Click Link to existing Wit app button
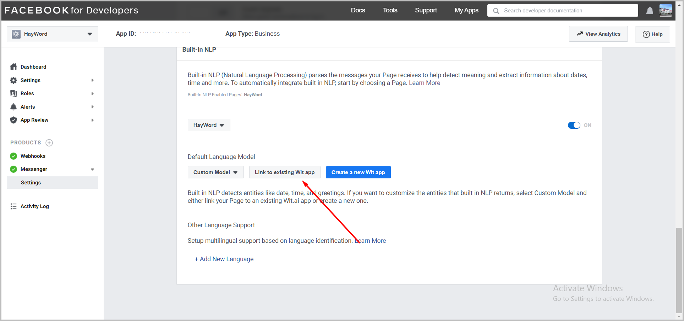Viewport: 684px width, 321px height. [x=285, y=172]
